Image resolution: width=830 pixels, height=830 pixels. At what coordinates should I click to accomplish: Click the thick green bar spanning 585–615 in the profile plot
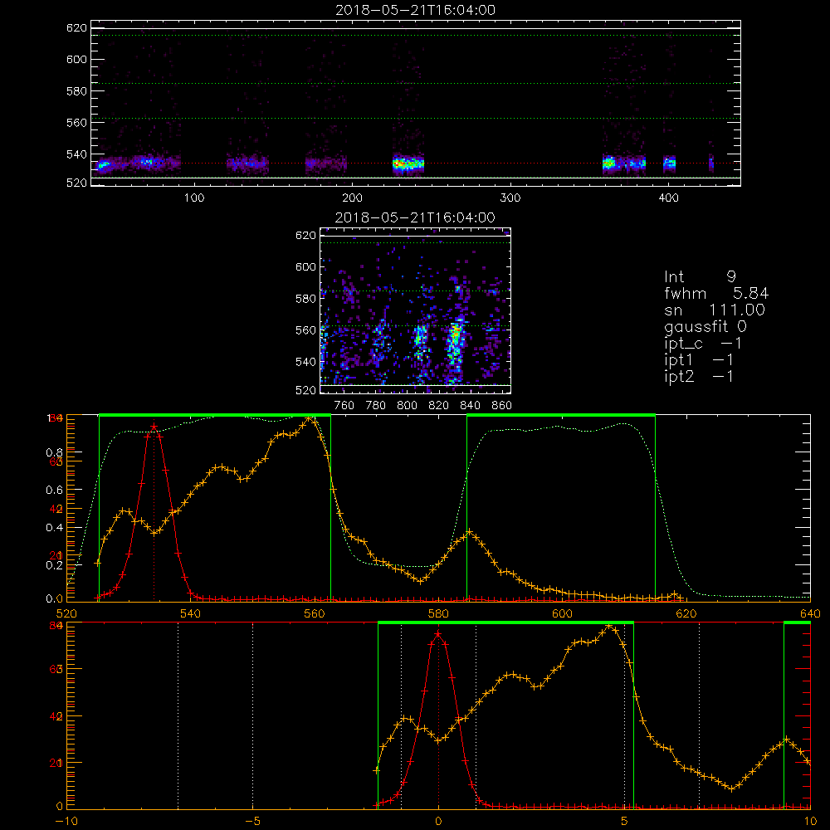click(x=561, y=416)
